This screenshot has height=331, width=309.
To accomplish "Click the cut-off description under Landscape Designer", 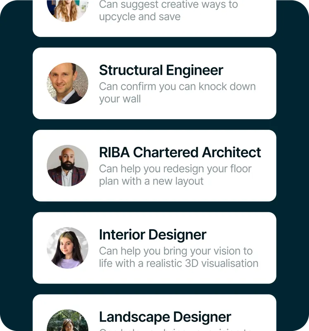I will (176, 329).
